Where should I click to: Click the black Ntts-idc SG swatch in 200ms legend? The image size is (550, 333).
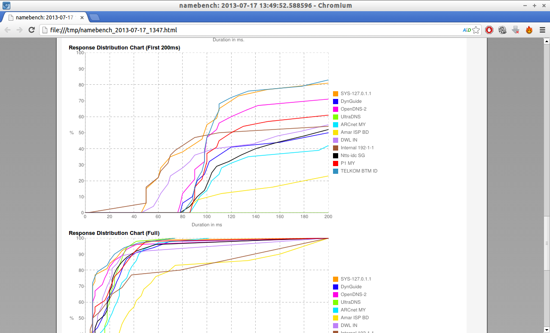click(x=336, y=155)
